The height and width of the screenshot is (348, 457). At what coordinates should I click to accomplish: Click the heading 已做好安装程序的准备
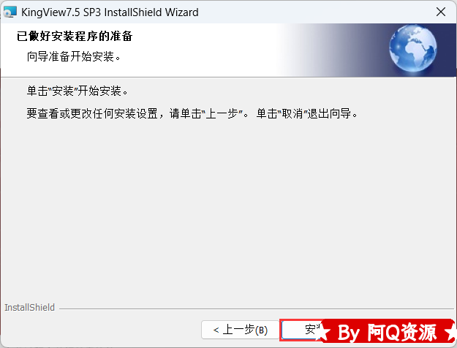click(75, 36)
